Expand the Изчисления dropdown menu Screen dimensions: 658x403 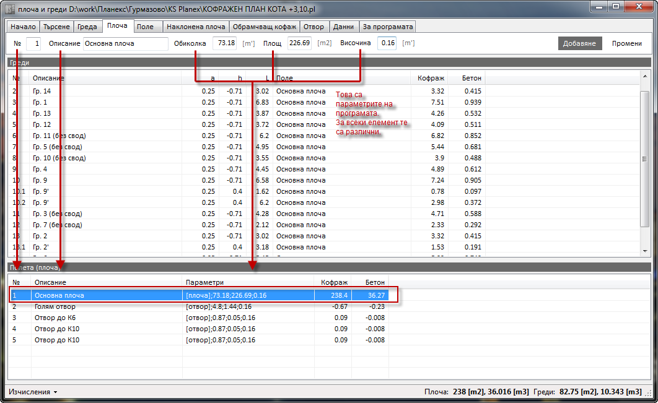[33, 392]
